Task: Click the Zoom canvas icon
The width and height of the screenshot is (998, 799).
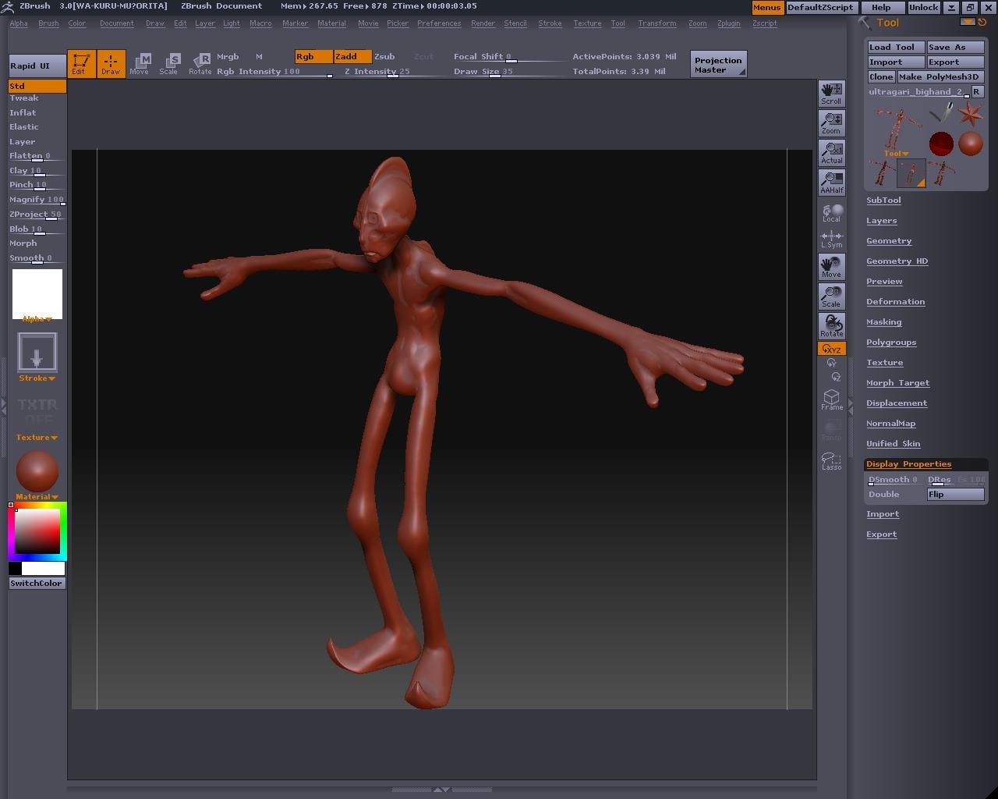Action: pyautogui.click(x=831, y=123)
